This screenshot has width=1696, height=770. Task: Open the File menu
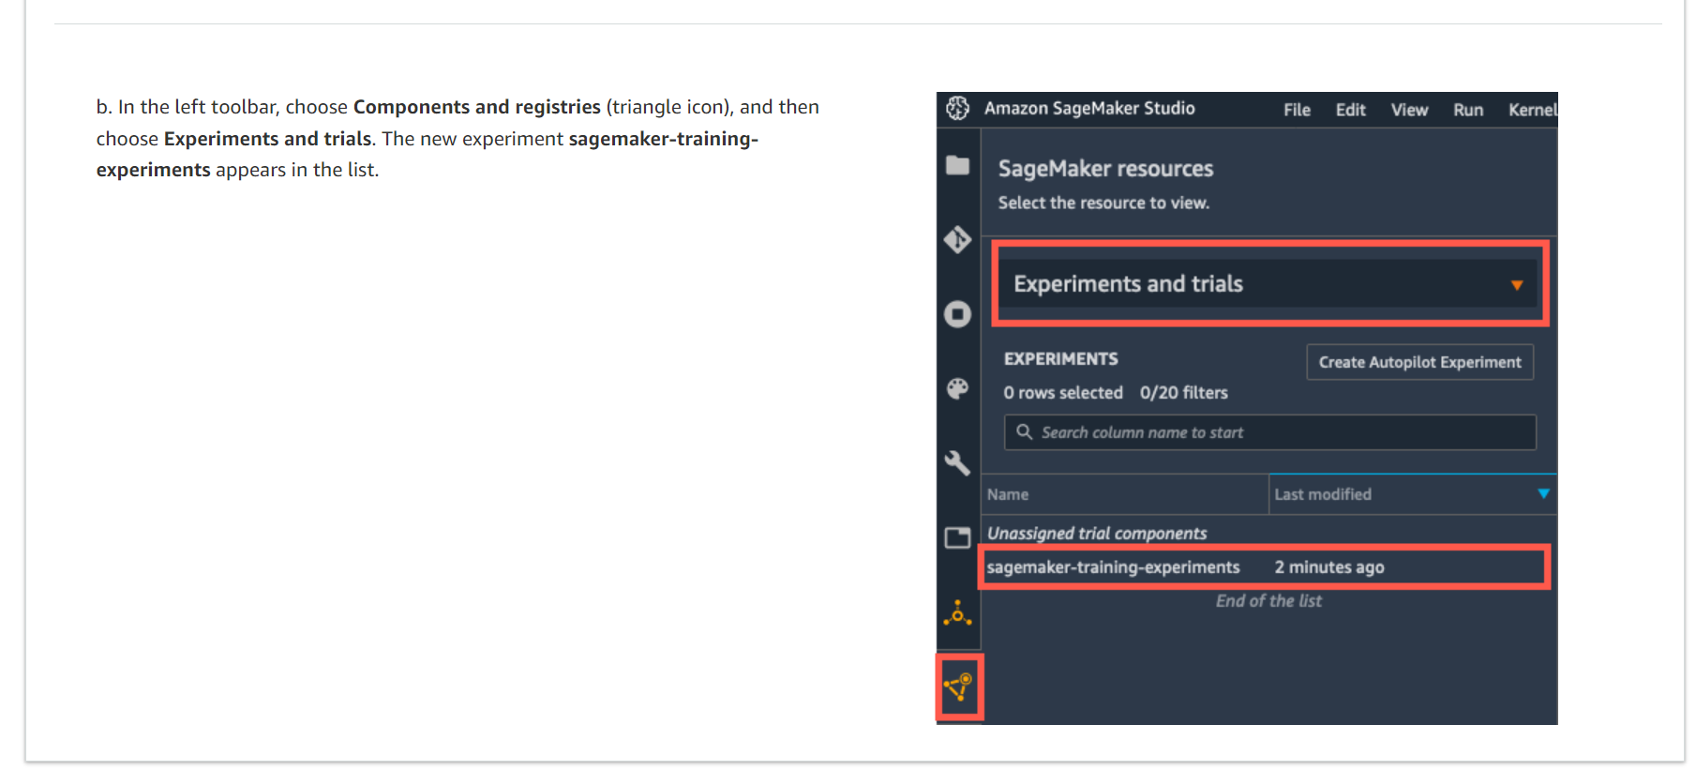[1297, 110]
